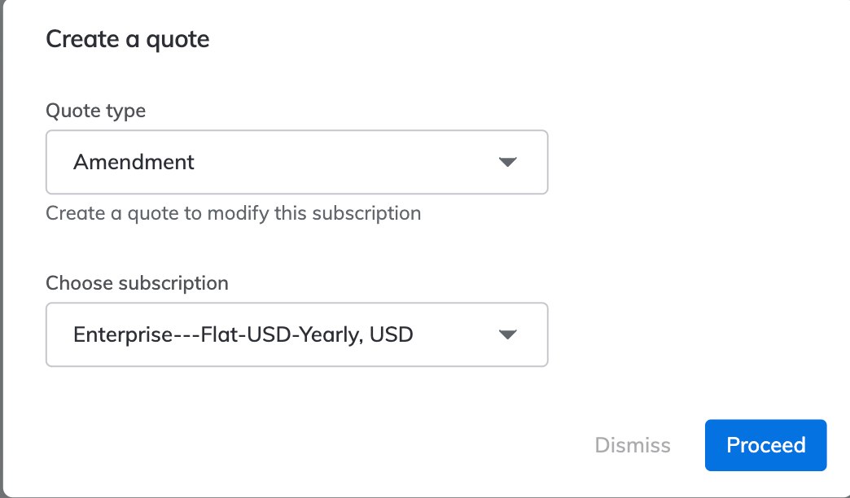Expand the Choose subscription combo box
This screenshot has height=498, width=850.
click(x=296, y=334)
